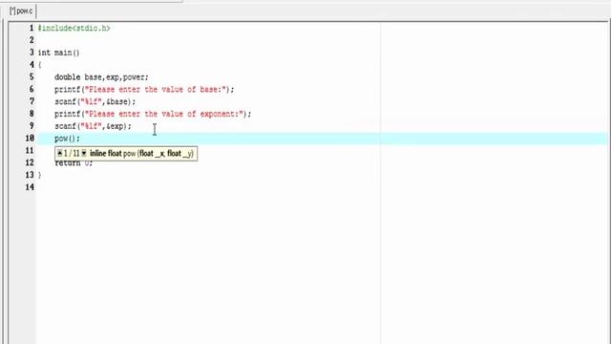
Task: Click the 'Please enter the value of base:' string
Action: (x=156, y=89)
